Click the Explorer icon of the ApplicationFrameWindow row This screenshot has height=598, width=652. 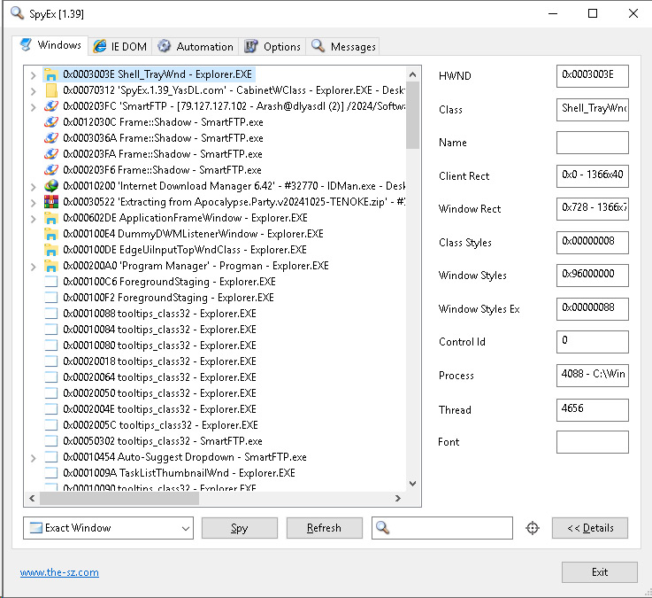(50, 218)
